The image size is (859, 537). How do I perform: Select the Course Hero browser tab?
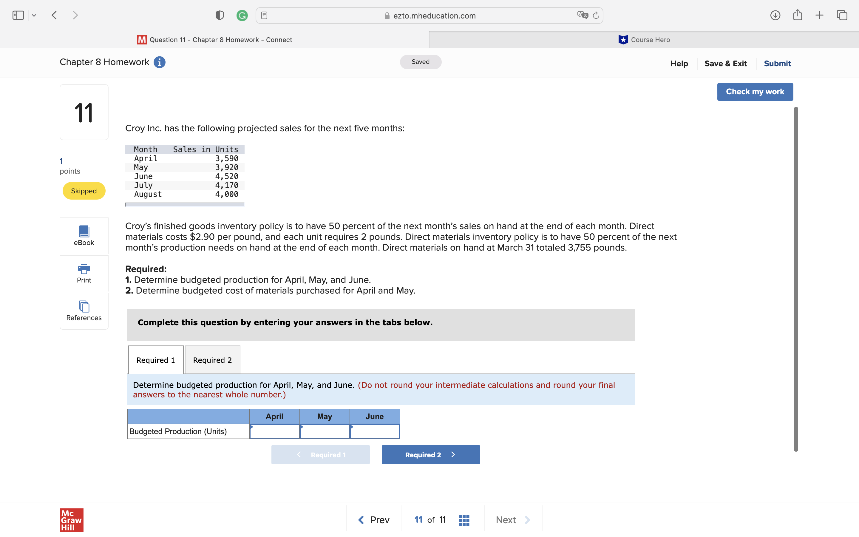pos(645,39)
